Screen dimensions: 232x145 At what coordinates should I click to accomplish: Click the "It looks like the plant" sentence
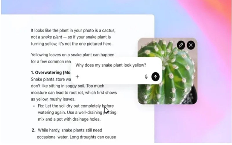(x=73, y=30)
